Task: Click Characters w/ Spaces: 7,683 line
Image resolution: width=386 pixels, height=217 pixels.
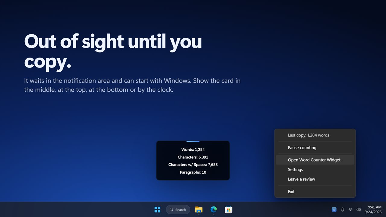Action: tap(193, 165)
